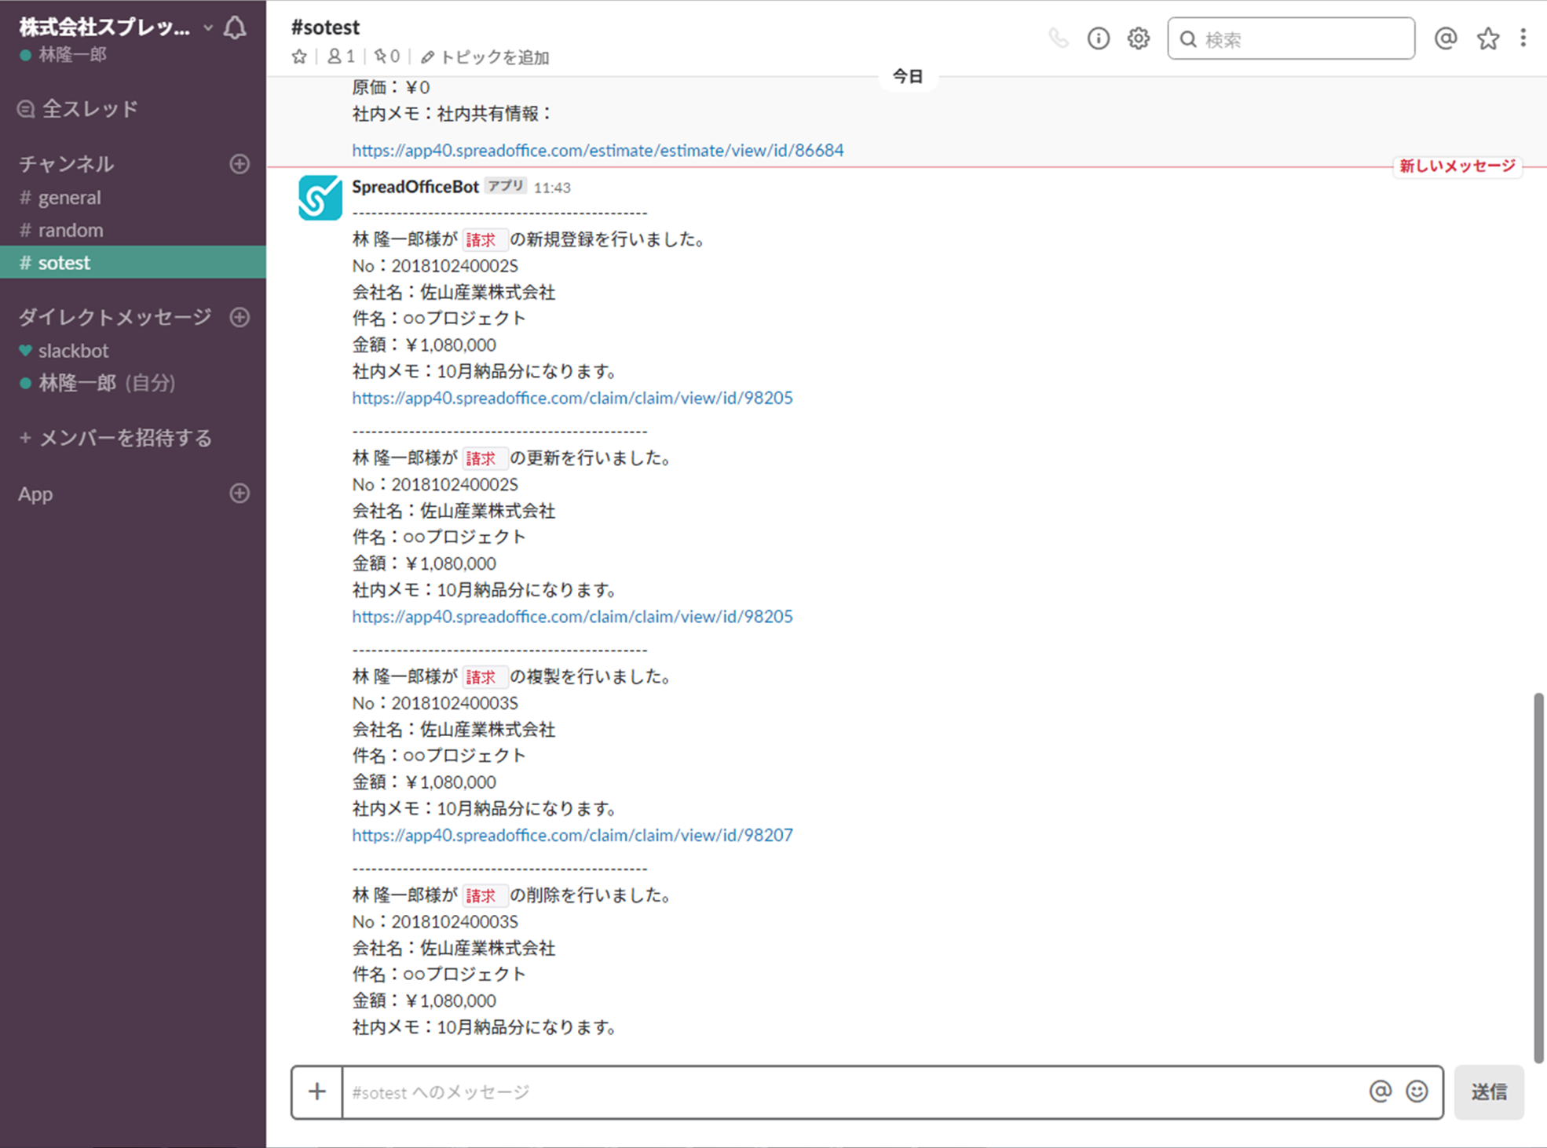Open channel details info icon
The height and width of the screenshot is (1148, 1547).
click(x=1098, y=38)
